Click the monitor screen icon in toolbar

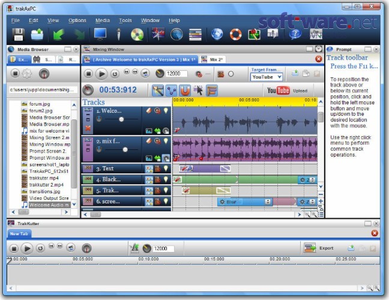[100, 34]
